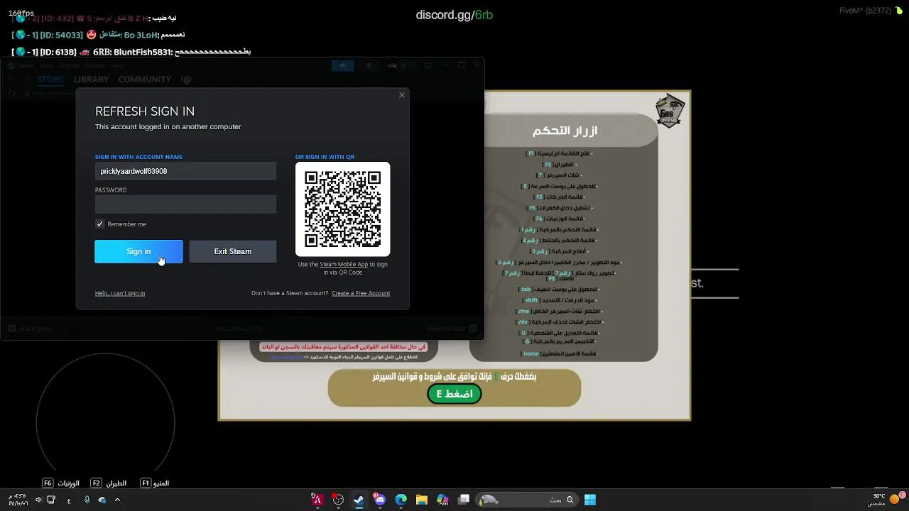Click the QR code image

point(343,209)
